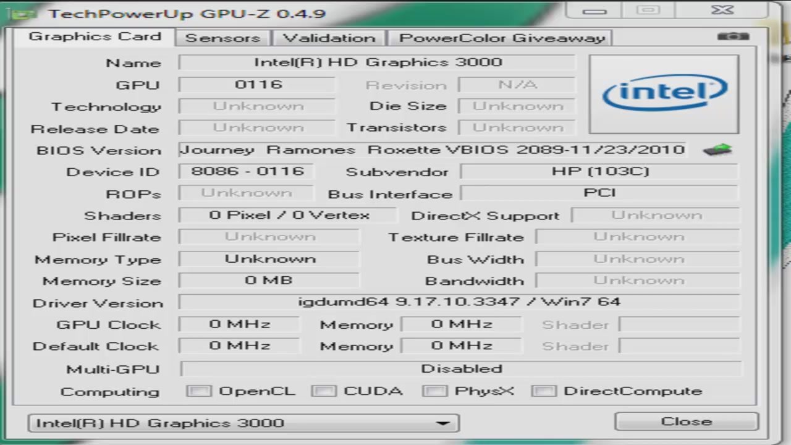This screenshot has width=791, height=445.
Task: Enable the OpenCL checkbox
Action: [199, 391]
